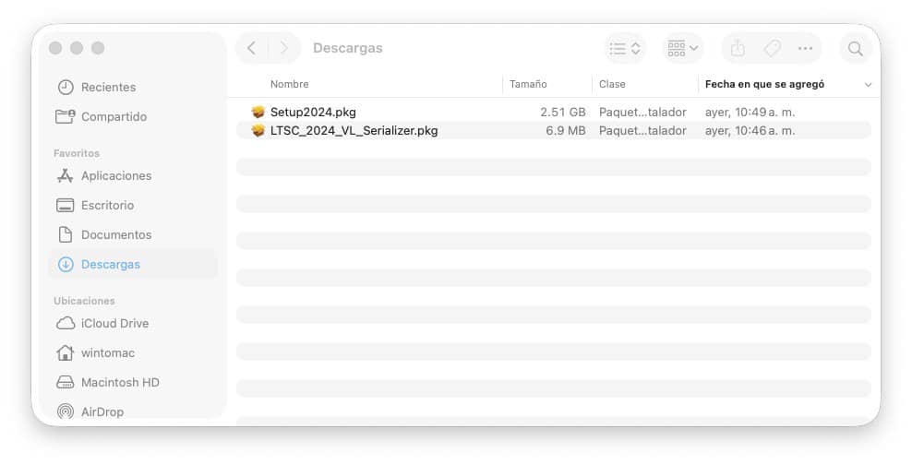Screen dimensions: 912x465
Task: Select the LTSC_2024_VL_Serializer.pkg package icon
Action: click(258, 130)
